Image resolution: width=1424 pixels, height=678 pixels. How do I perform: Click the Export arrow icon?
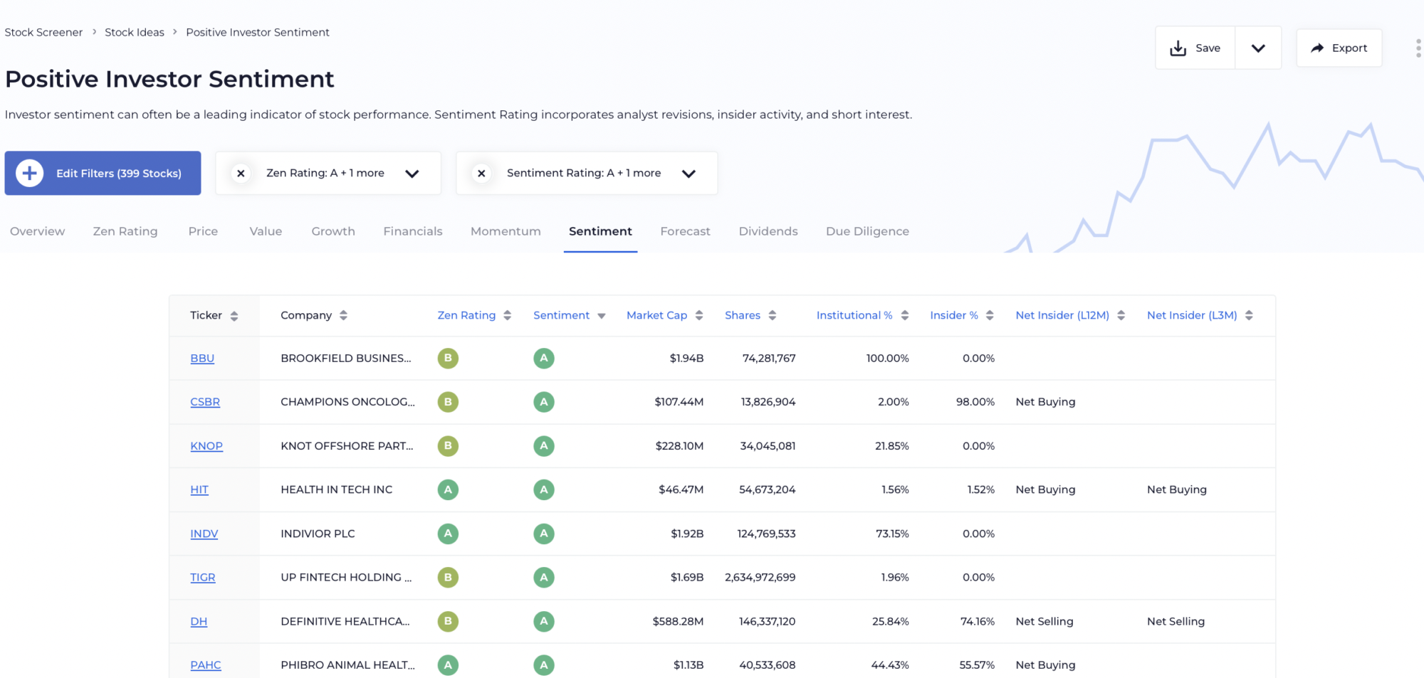coord(1317,48)
